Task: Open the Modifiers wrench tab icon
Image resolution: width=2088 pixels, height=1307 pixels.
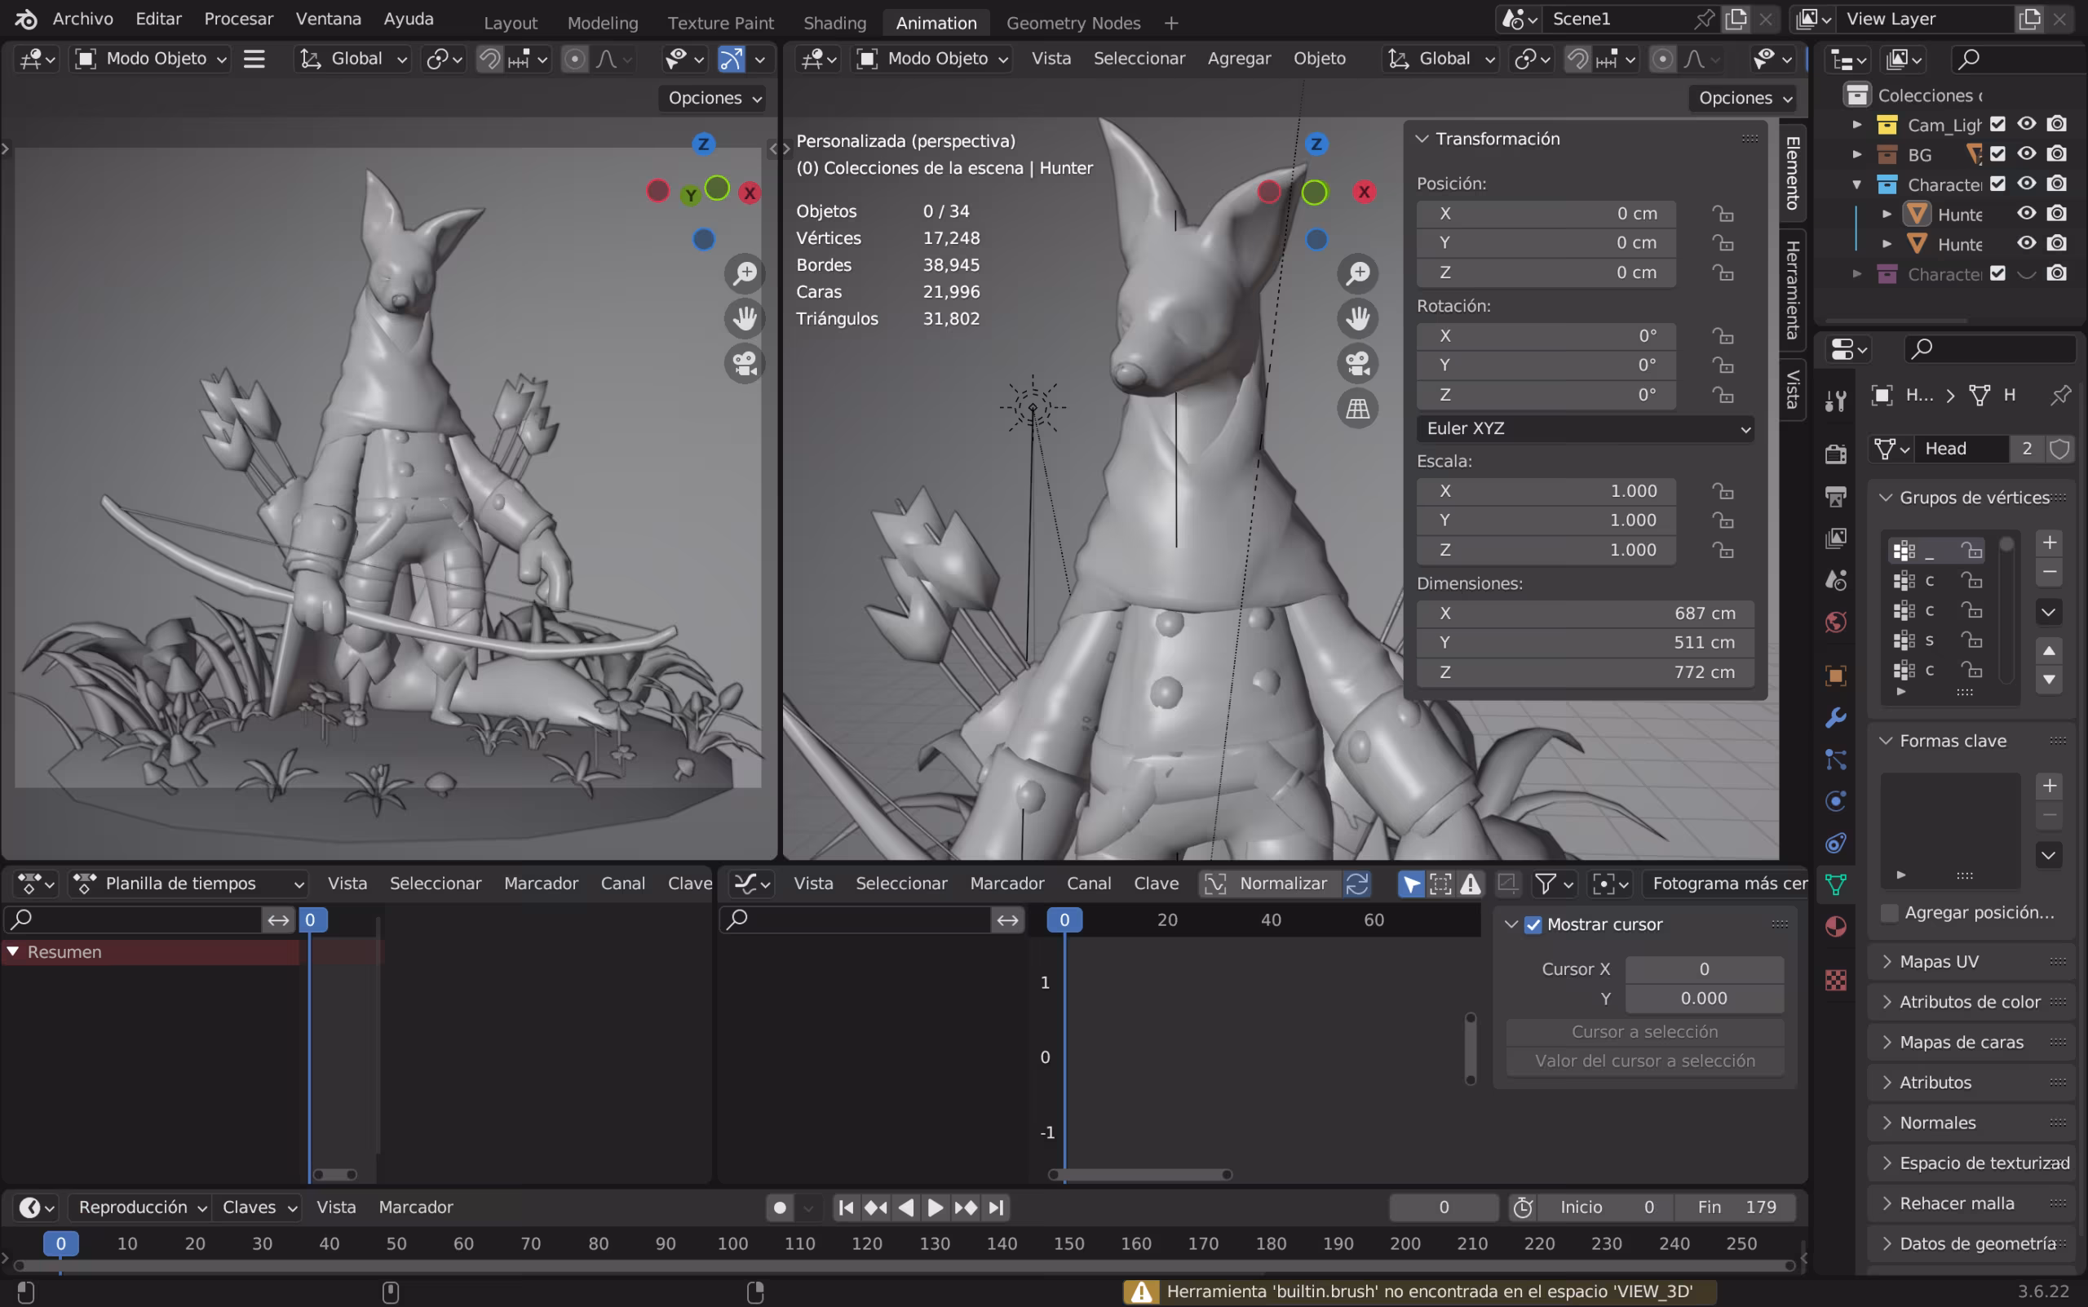Action: click(x=1836, y=717)
